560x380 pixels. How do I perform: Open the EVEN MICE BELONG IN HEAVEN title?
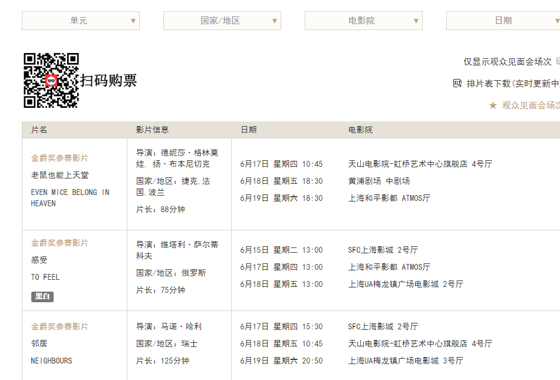pos(70,198)
